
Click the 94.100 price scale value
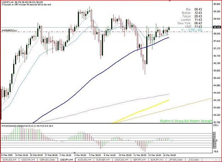(217, 100)
